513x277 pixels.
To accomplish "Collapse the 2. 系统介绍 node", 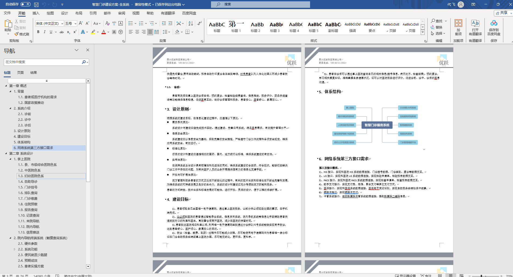I will coord(10,108).
